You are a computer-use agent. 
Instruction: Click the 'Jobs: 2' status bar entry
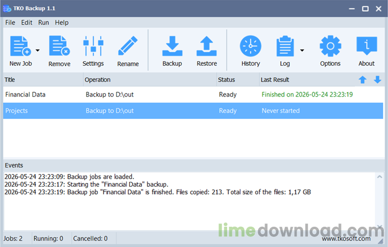click(13, 238)
